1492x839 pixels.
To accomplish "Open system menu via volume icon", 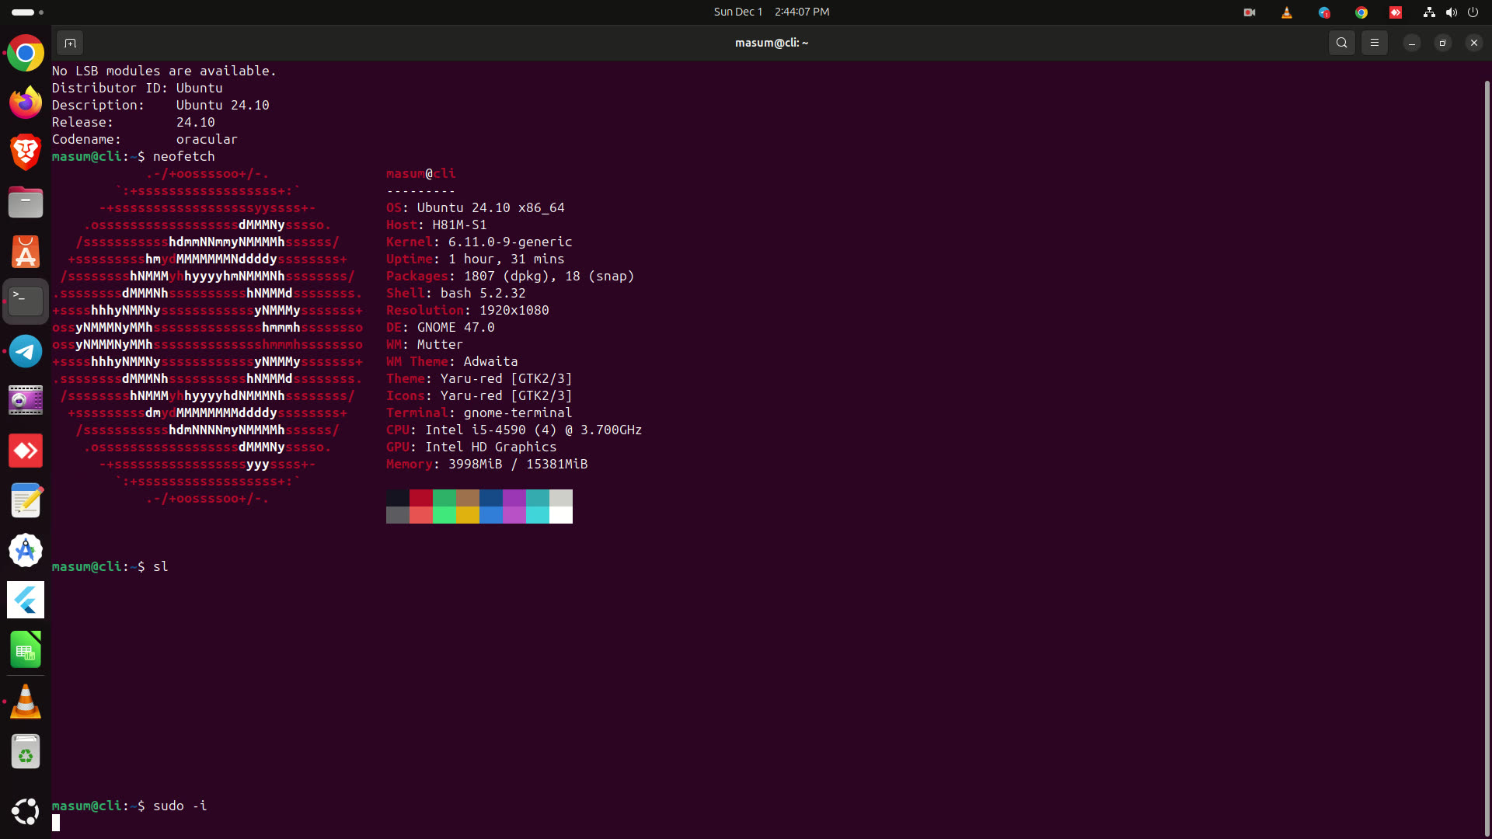I will (x=1451, y=12).
